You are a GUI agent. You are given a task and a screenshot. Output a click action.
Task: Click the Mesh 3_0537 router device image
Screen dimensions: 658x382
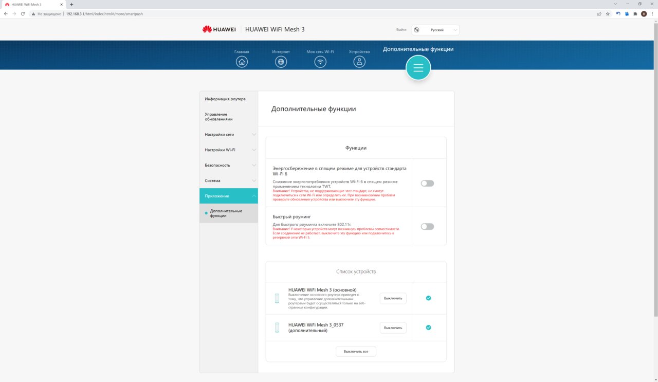[x=277, y=328]
